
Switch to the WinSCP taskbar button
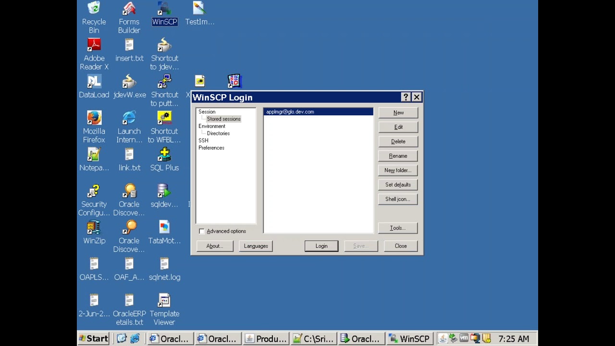tap(409, 339)
